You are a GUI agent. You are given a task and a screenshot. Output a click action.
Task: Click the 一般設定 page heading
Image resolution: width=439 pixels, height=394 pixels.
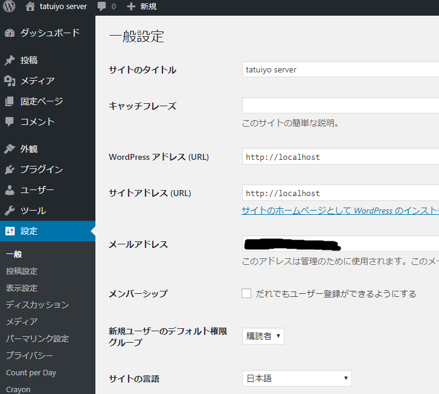[136, 36]
